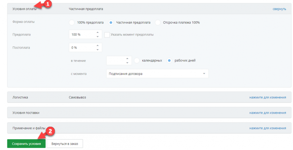Open the Подписания договора dropdown
This screenshot has width=293, height=150.
click(157, 74)
